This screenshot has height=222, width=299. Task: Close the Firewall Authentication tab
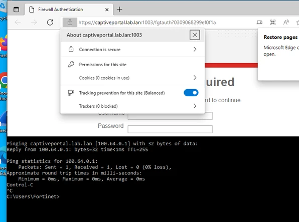point(107,10)
